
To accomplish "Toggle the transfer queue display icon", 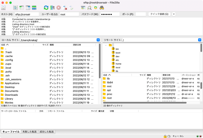I will 34,8.
